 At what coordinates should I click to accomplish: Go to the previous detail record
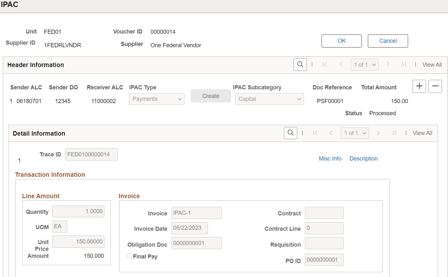(331, 133)
